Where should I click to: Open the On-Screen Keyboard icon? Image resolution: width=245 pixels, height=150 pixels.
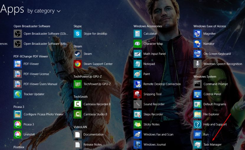[197, 54]
